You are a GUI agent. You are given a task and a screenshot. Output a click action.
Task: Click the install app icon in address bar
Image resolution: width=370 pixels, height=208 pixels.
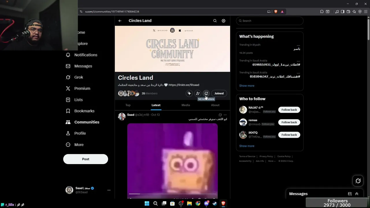(269, 12)
